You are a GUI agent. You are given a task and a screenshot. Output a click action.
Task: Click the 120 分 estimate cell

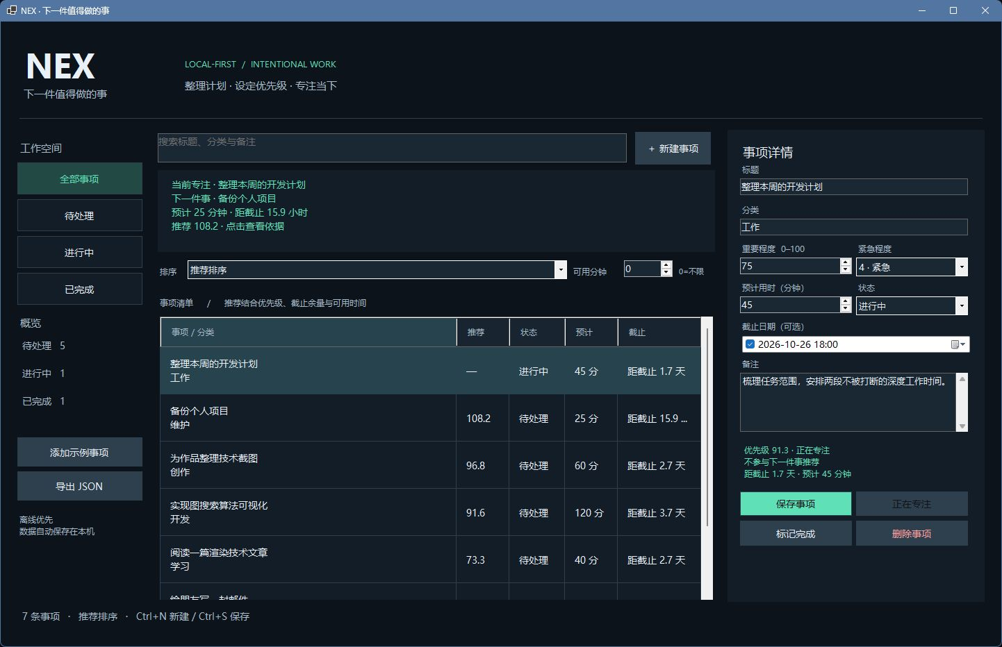591,513
